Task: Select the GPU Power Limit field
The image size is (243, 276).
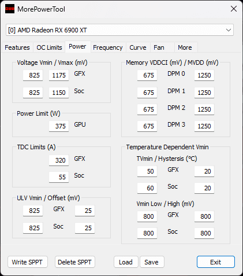Action: click(x=59, y=126)
